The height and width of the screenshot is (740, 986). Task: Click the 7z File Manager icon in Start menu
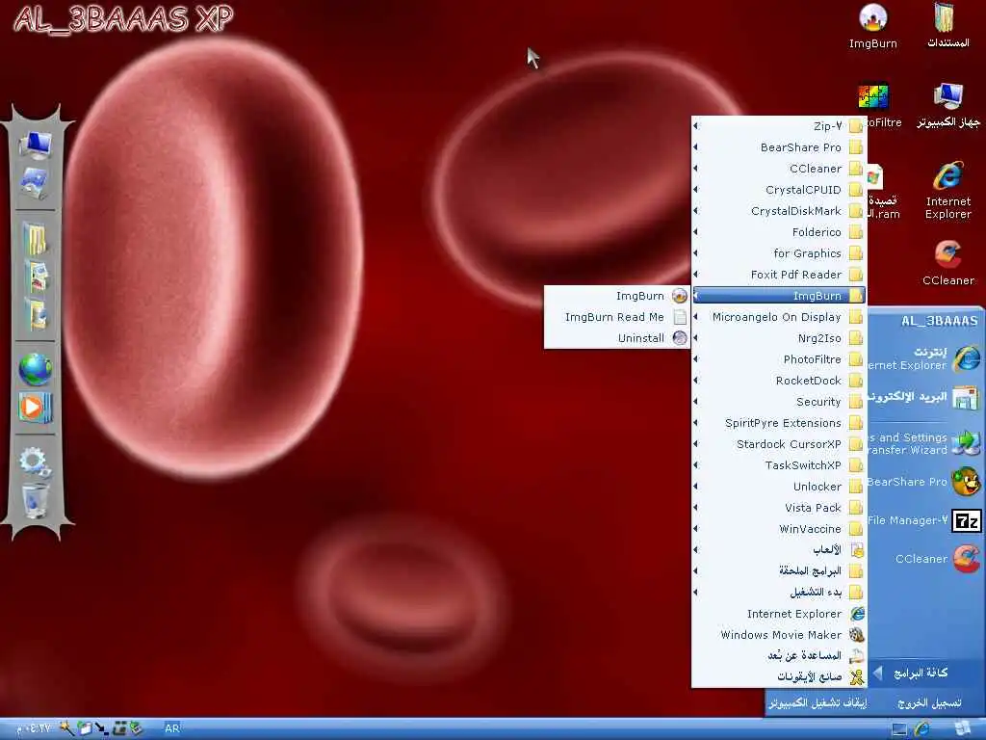(966, 520)
